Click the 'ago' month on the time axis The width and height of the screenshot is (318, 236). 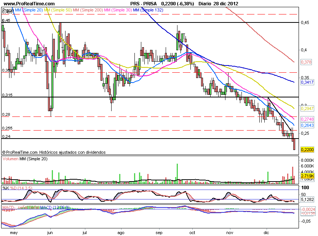(x=121, y=233)
